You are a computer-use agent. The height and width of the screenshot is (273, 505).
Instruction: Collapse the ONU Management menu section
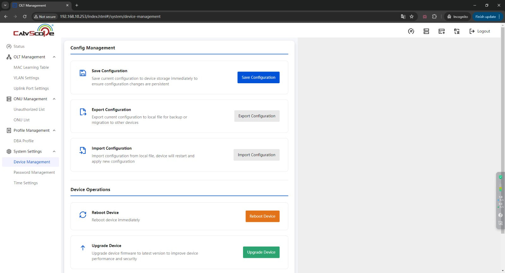click(x=54, y=99)
